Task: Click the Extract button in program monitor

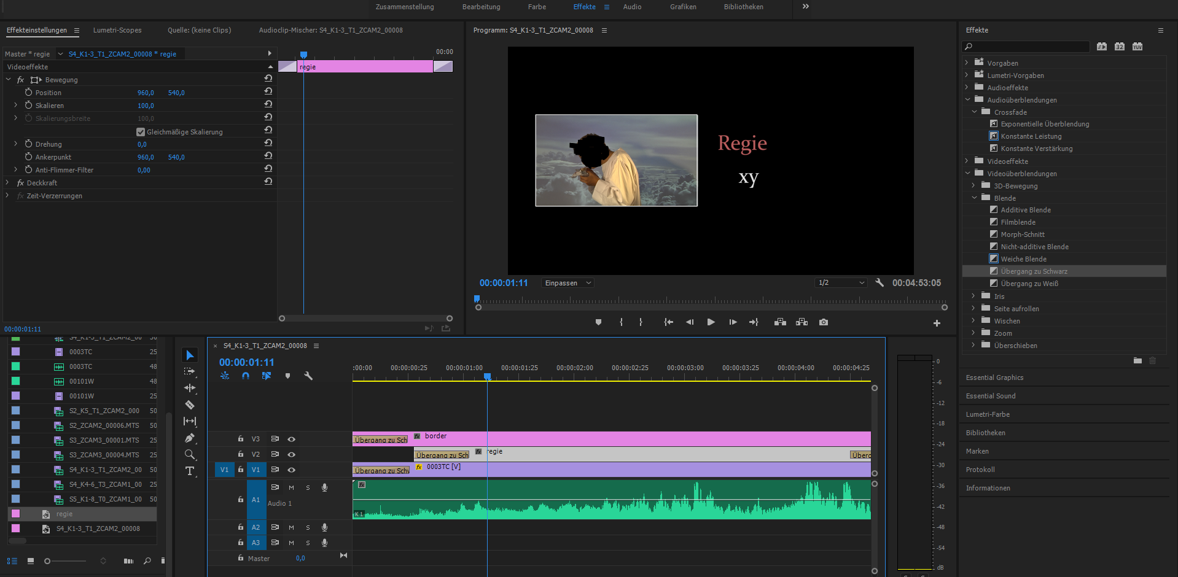Action: (x=802, y=322)
